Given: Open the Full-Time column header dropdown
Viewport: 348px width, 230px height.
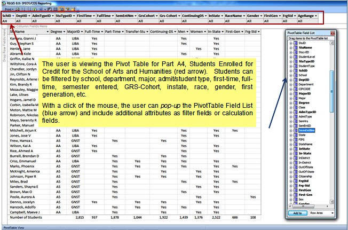Looking at the screenshot, I should 102,31.
